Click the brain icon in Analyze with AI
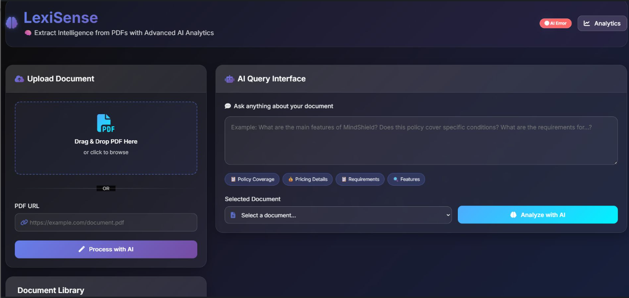 (514, 215)
